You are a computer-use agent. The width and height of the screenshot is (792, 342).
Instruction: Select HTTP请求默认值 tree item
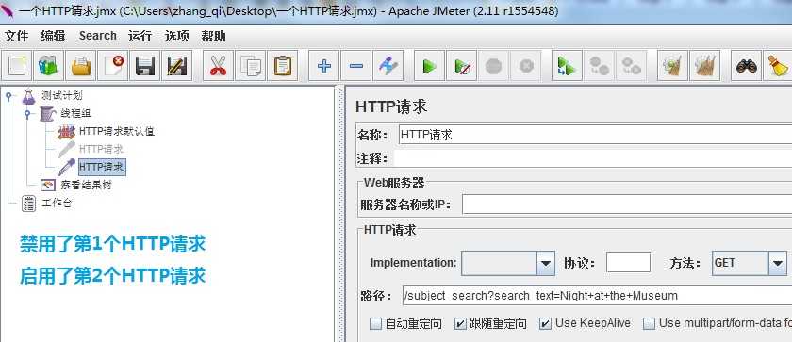click(116, 132)
